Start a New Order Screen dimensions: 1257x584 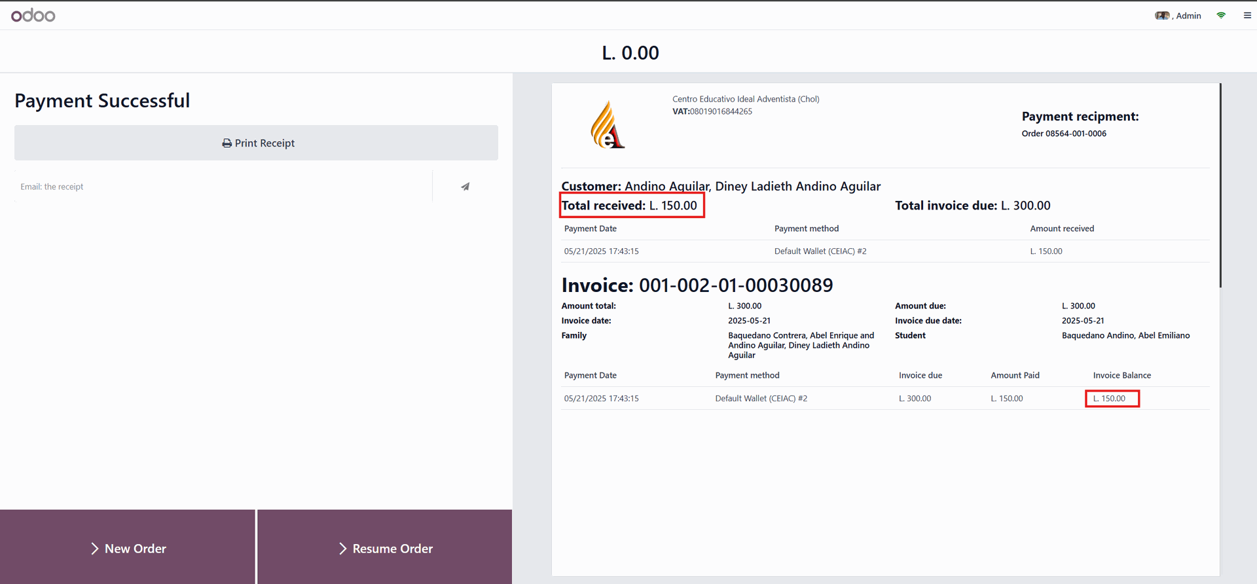[x=127, y=547]
